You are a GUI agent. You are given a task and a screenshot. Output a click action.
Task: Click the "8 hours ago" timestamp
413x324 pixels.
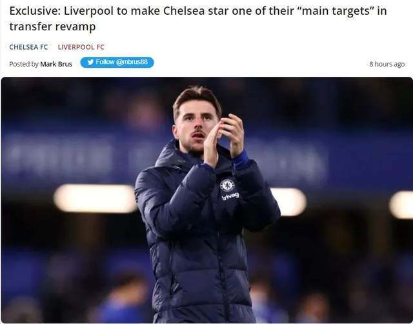[387, 64]
